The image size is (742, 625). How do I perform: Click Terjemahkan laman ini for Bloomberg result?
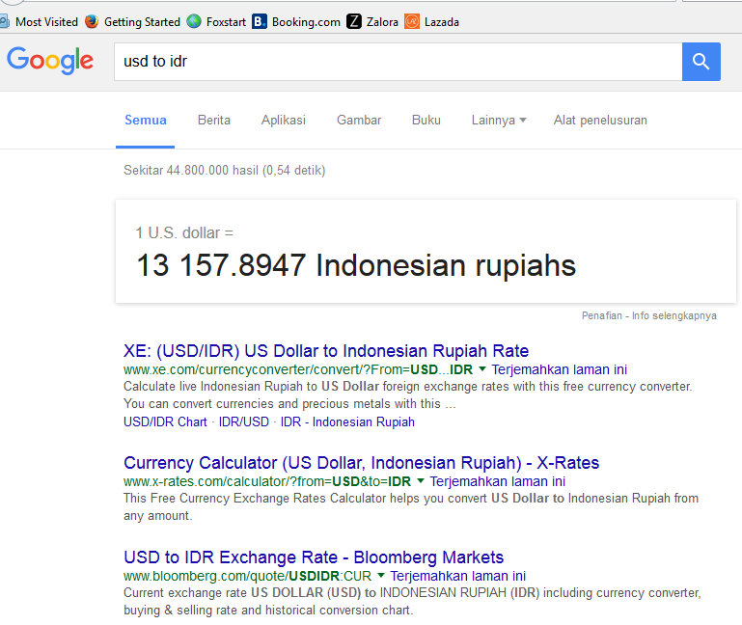(x=457, y=576)
